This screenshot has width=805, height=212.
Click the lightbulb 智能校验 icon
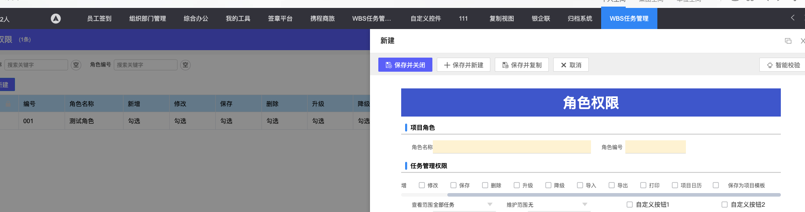pyautogui.click(x=770, y=65)
